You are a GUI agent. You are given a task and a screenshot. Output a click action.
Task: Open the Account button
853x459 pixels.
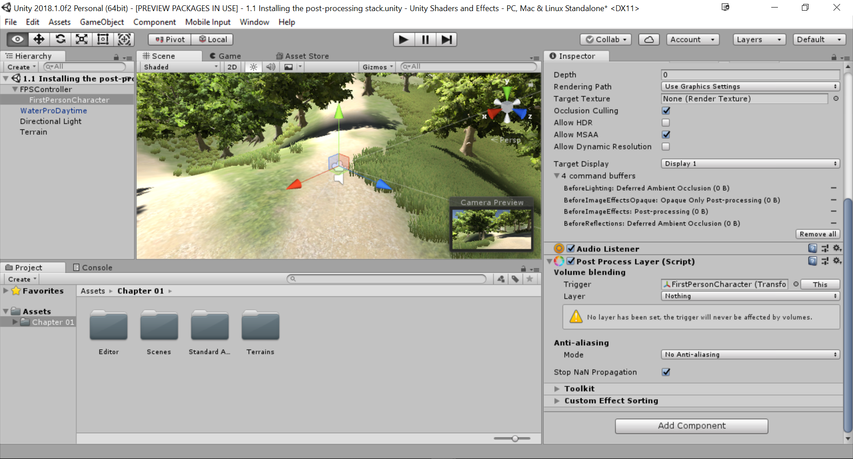coord(693,39)
